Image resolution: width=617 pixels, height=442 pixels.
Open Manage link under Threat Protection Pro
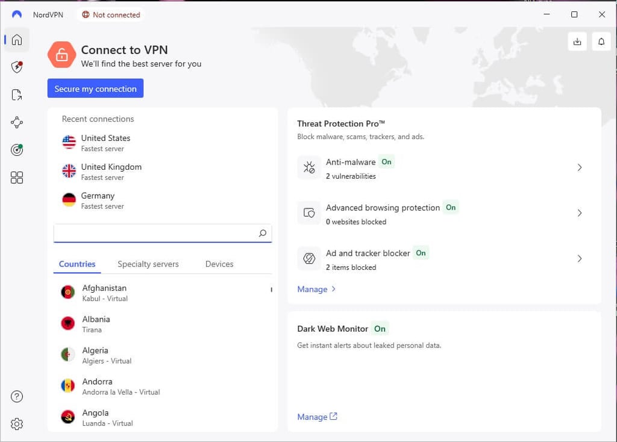(x=313, y=290)
